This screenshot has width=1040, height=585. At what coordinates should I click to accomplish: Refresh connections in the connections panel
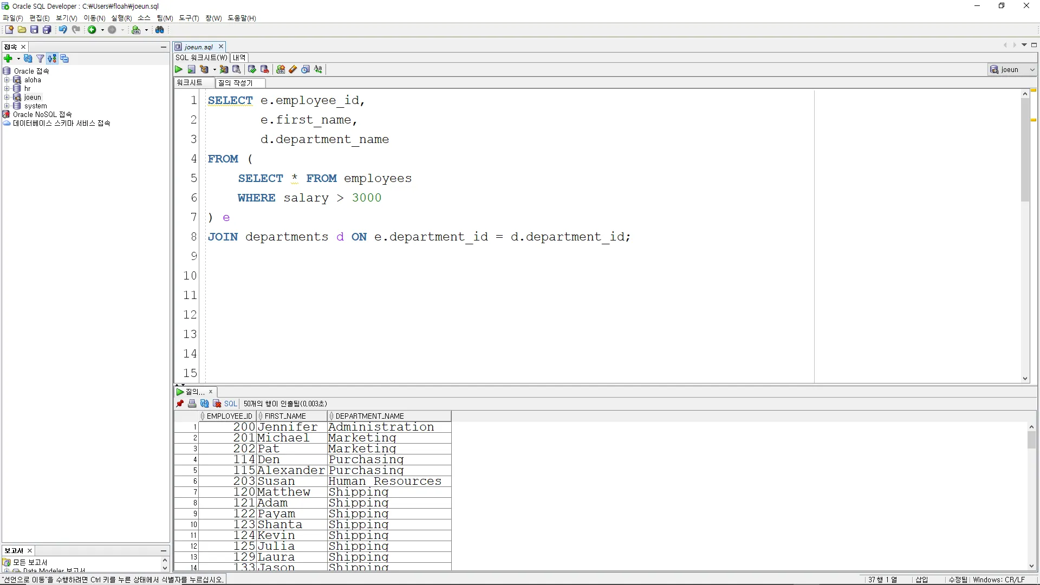[x=28, y=58]
